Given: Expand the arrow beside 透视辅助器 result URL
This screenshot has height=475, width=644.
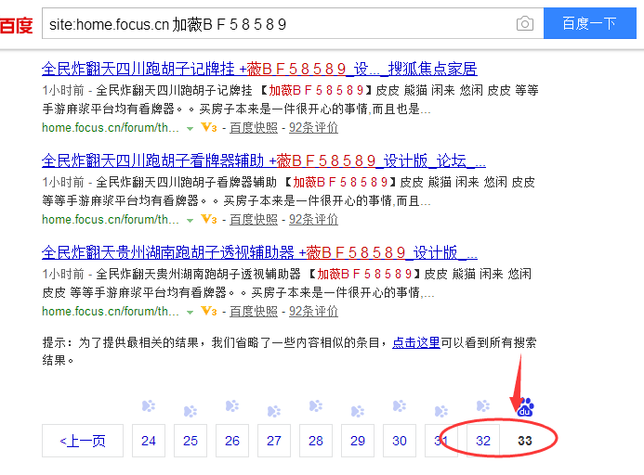Looking at the screenshot, I should [x=190, y=312].
